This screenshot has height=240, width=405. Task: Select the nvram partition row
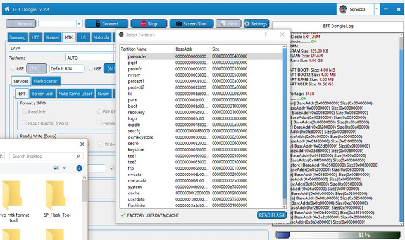coord(201,75)
